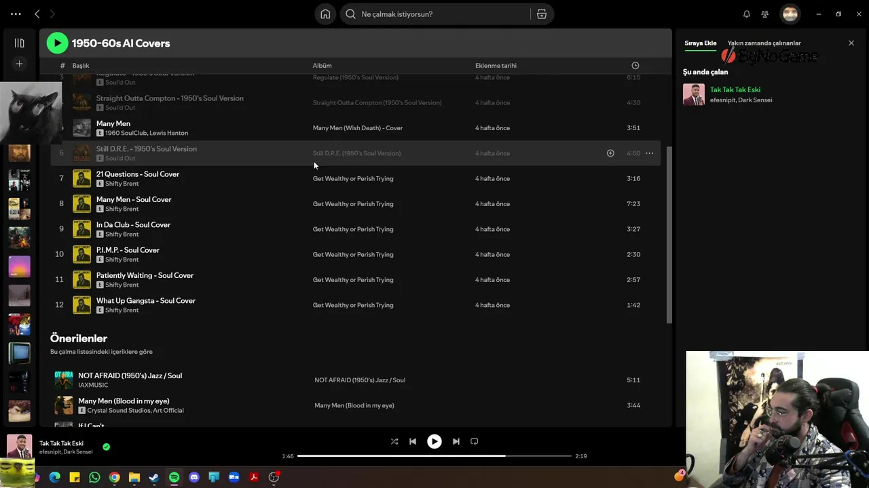Image resolution: width=869 pixels, height=488 pixels.
Task: Click NOT AFRAID (1950's) recommended track
Action: pos(130,375)
